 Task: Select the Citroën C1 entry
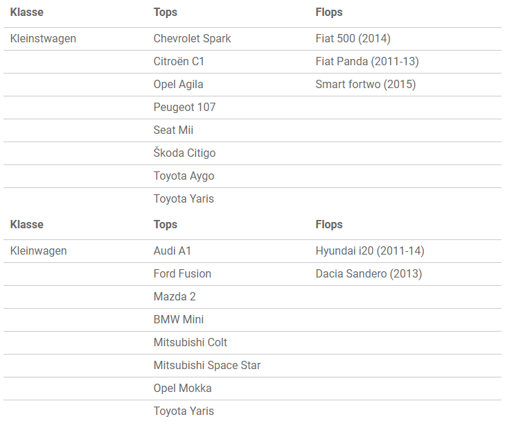tap(179, 62)
